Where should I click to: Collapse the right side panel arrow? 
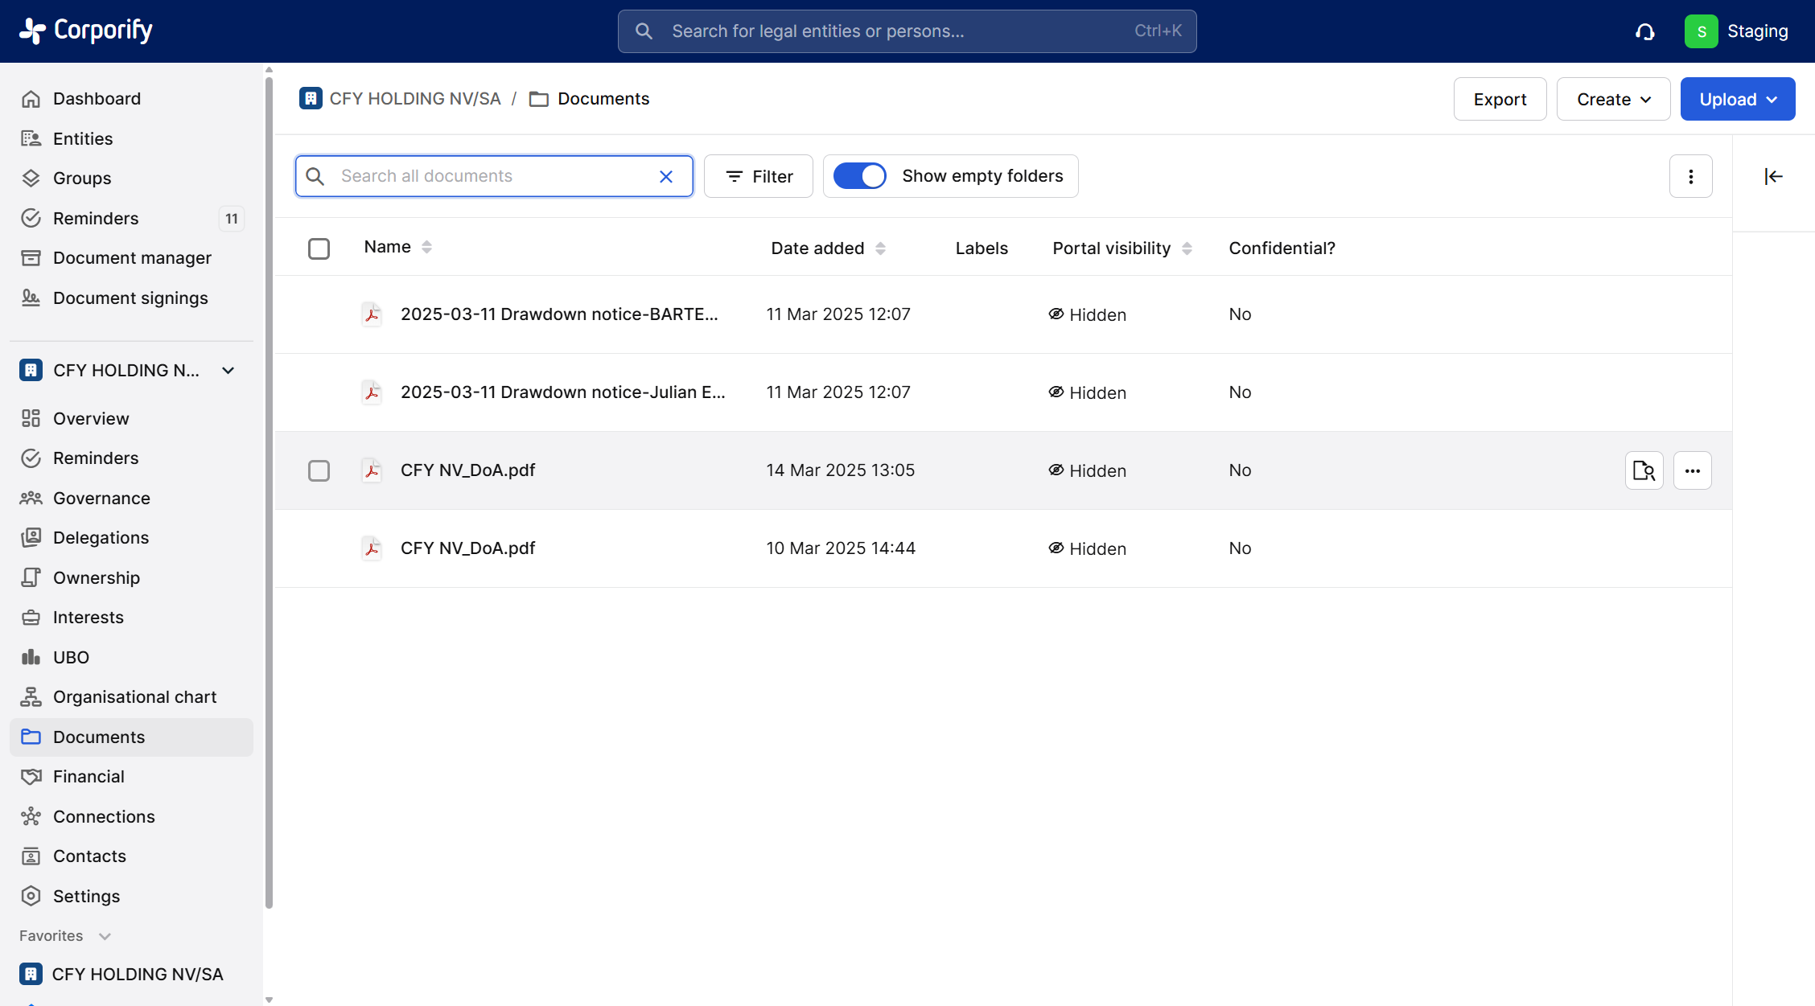pos(1773,176)
